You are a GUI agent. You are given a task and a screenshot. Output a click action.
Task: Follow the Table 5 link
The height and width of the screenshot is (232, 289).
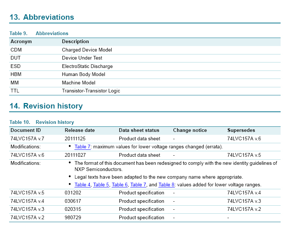click(101, 185)
